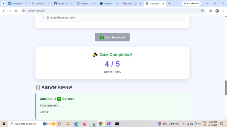227x127 pixels.
Task: Open Visual Studio from taskbar
Action: (x=109, y=124)
